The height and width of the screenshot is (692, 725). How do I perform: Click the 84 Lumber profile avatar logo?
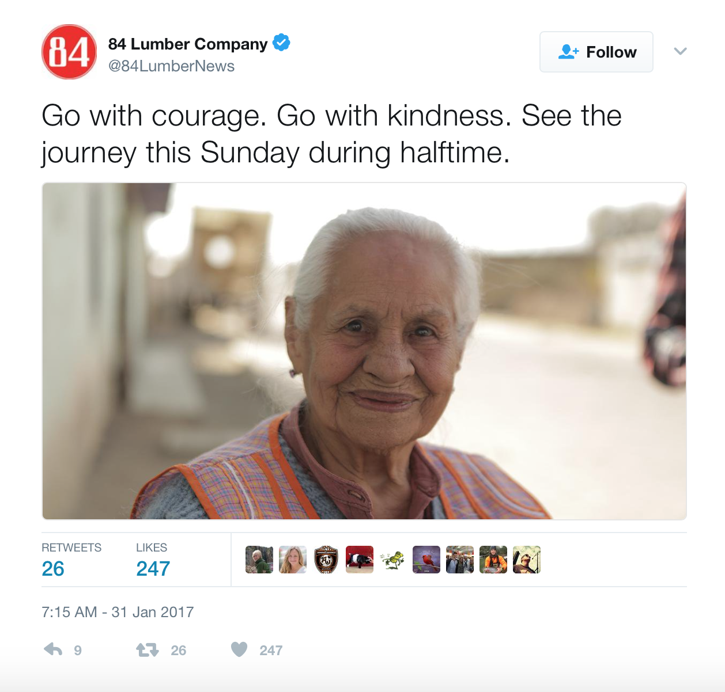[69, 52]
